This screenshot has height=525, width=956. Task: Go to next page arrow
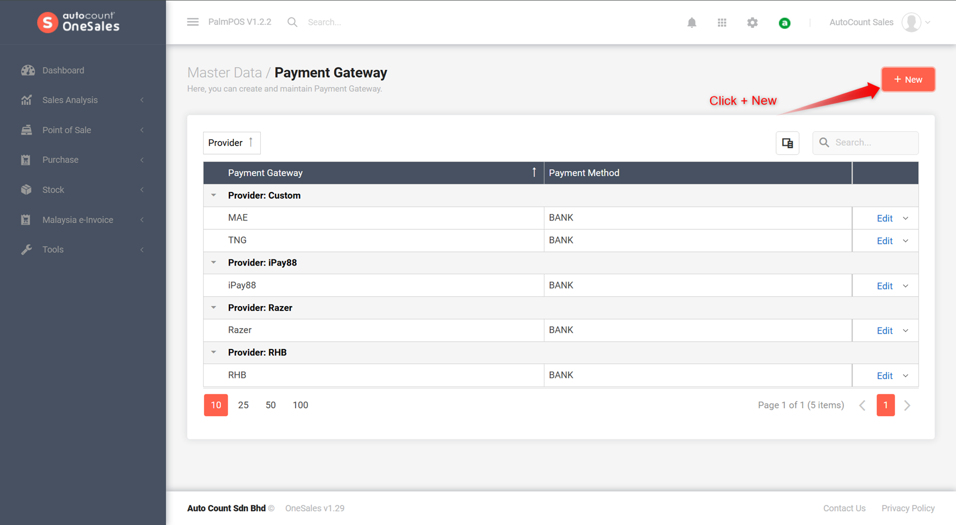point(907,405)
